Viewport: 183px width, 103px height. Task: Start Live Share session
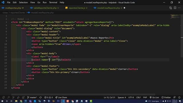point(61,97)
